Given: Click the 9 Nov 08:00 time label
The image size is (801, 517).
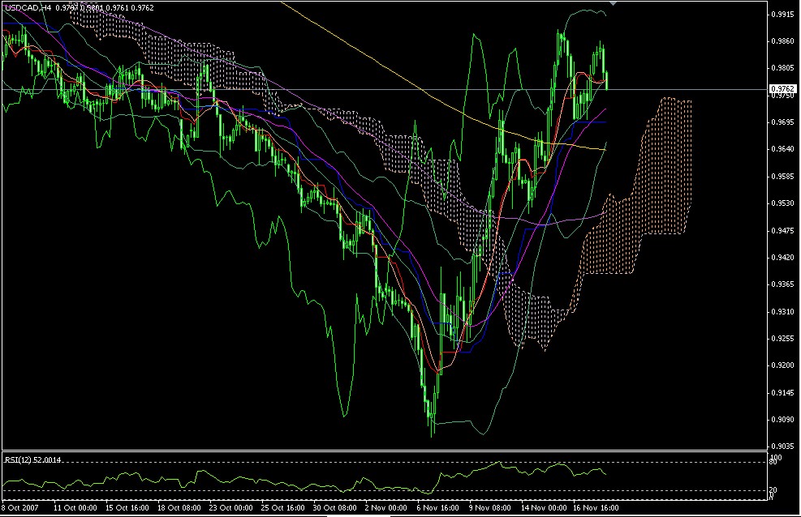Looking at the screenshot, I should [x=490, y=508].
